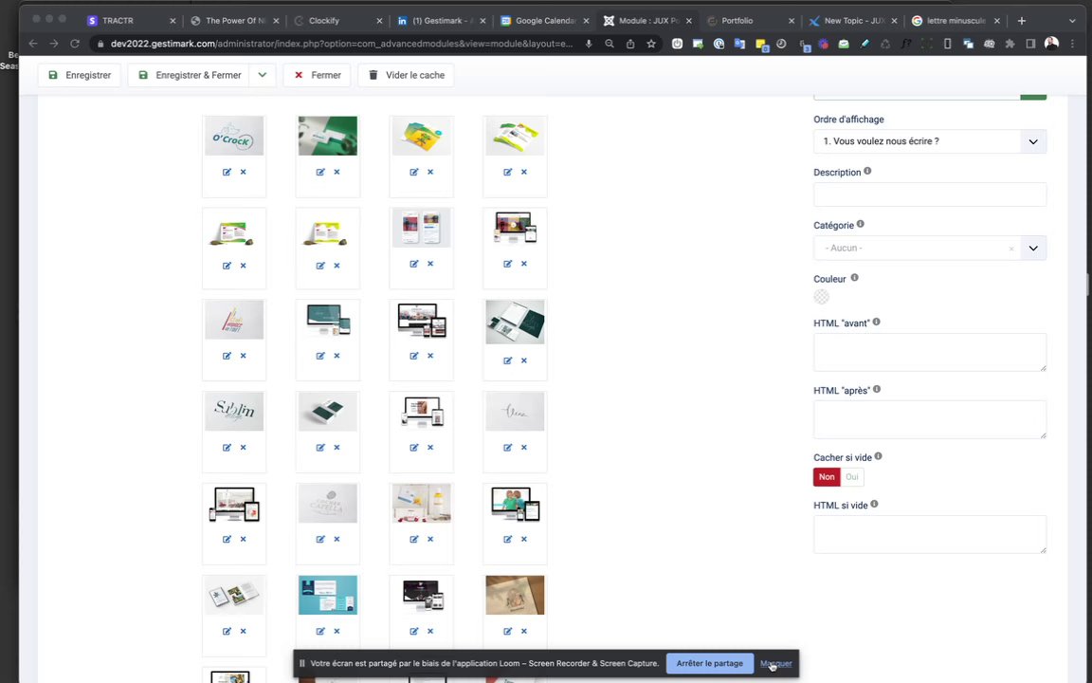Switch to the Google Calendar tab

point(543,21)
